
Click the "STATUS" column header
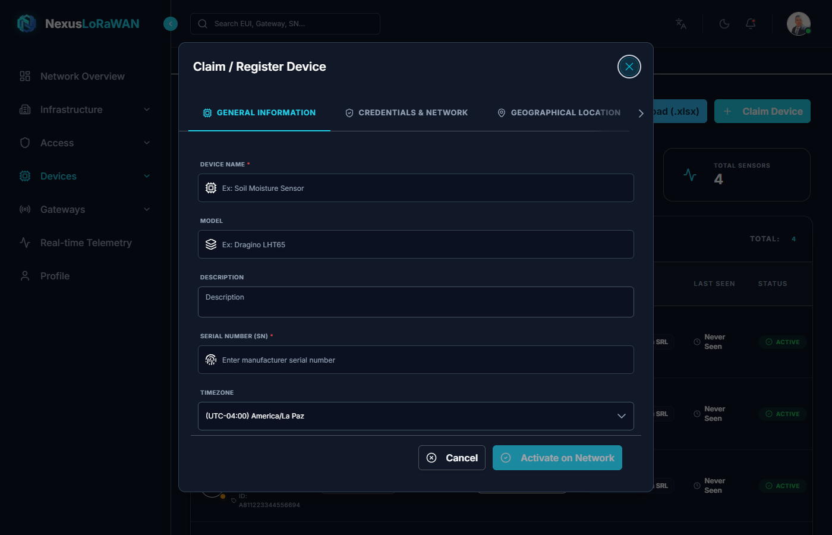coord(773,284)
